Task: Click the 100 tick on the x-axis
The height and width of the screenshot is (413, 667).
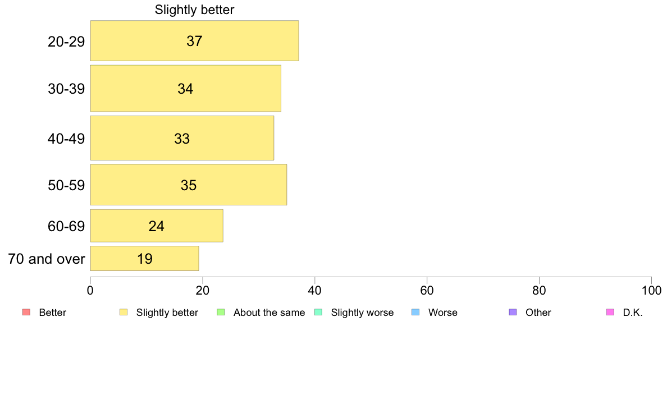Action: (x=651, y=291)
